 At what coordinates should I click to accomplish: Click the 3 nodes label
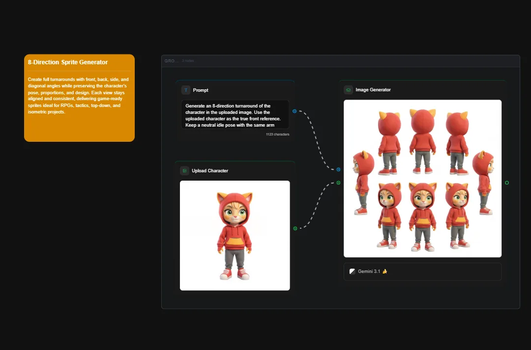pyautogui.click(x=187, y=61)
